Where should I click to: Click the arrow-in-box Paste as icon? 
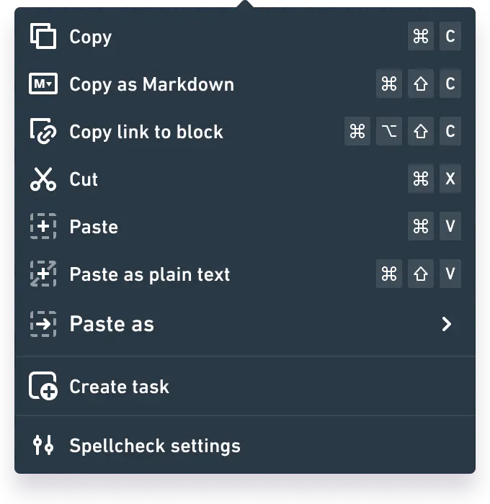[x=43, y=324]
